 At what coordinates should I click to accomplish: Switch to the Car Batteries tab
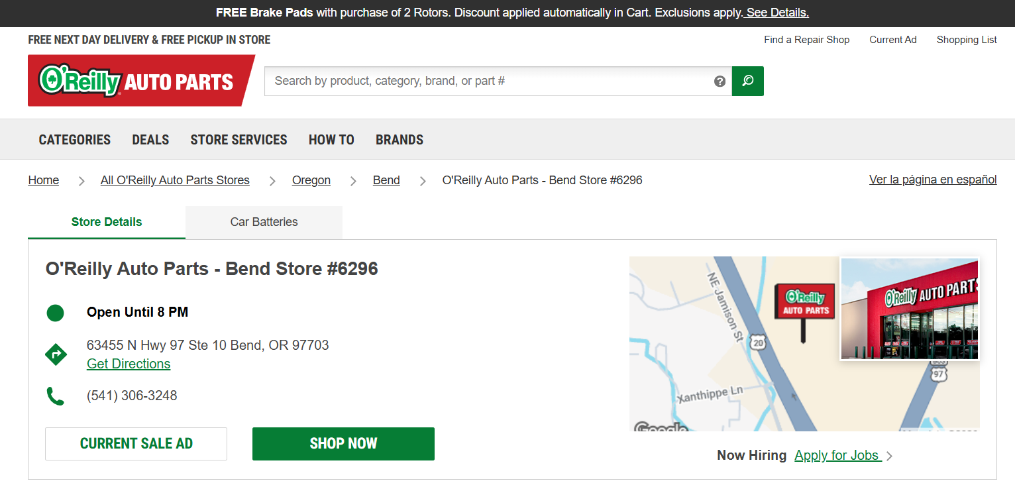coord(264,222)
